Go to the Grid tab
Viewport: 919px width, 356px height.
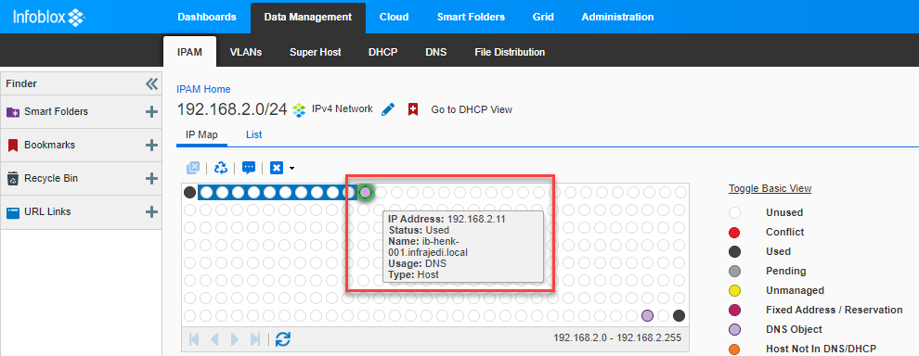(543, 17)
